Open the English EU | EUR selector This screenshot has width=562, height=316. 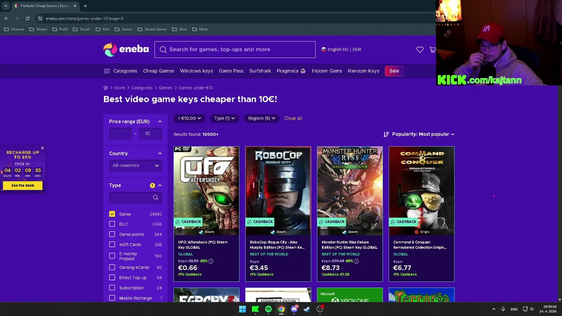coord(341,50)
